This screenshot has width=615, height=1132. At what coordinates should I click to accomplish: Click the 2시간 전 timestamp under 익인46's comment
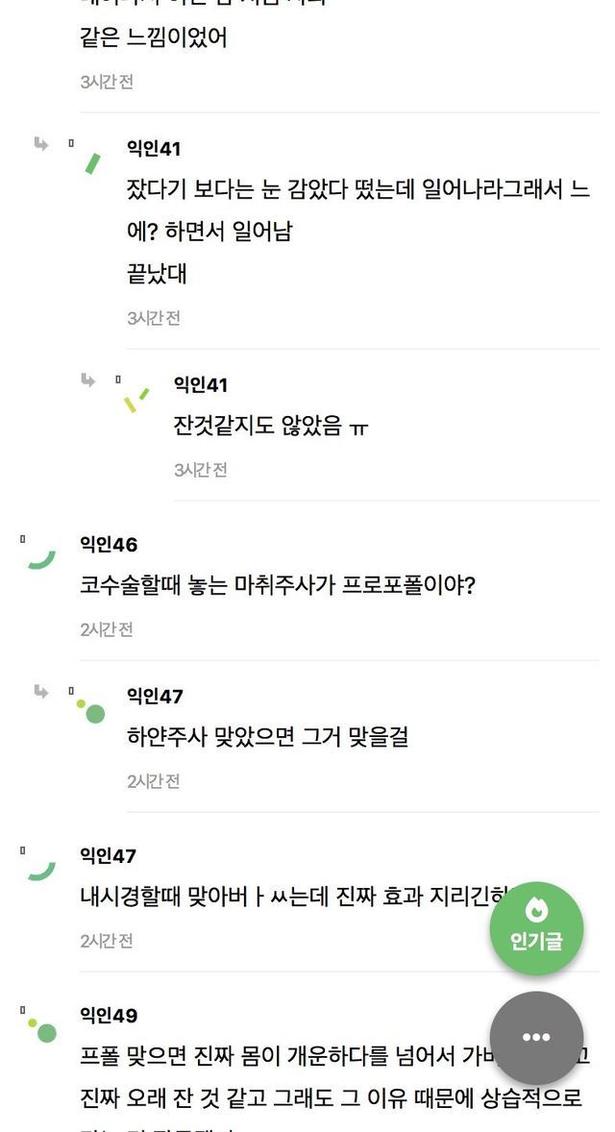click(x=107, y=629)
